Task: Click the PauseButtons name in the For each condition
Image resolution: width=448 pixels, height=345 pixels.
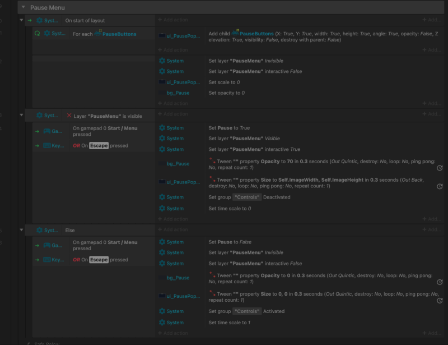Action: pyautogui.click(x=119, y=34)
